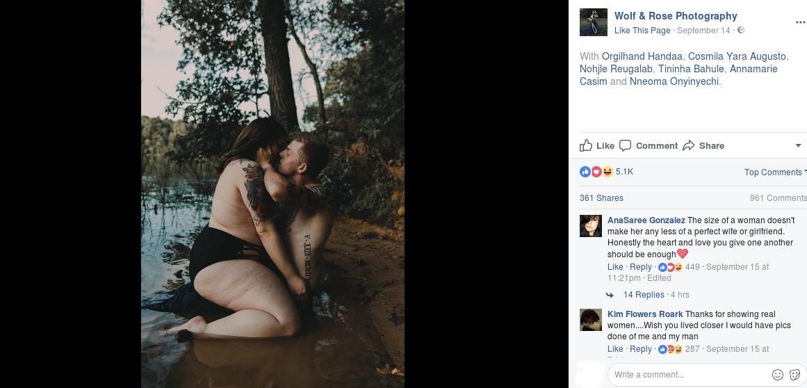
Task: Like AnaSaree Gonzalez's comment
Action: (615, 267)
